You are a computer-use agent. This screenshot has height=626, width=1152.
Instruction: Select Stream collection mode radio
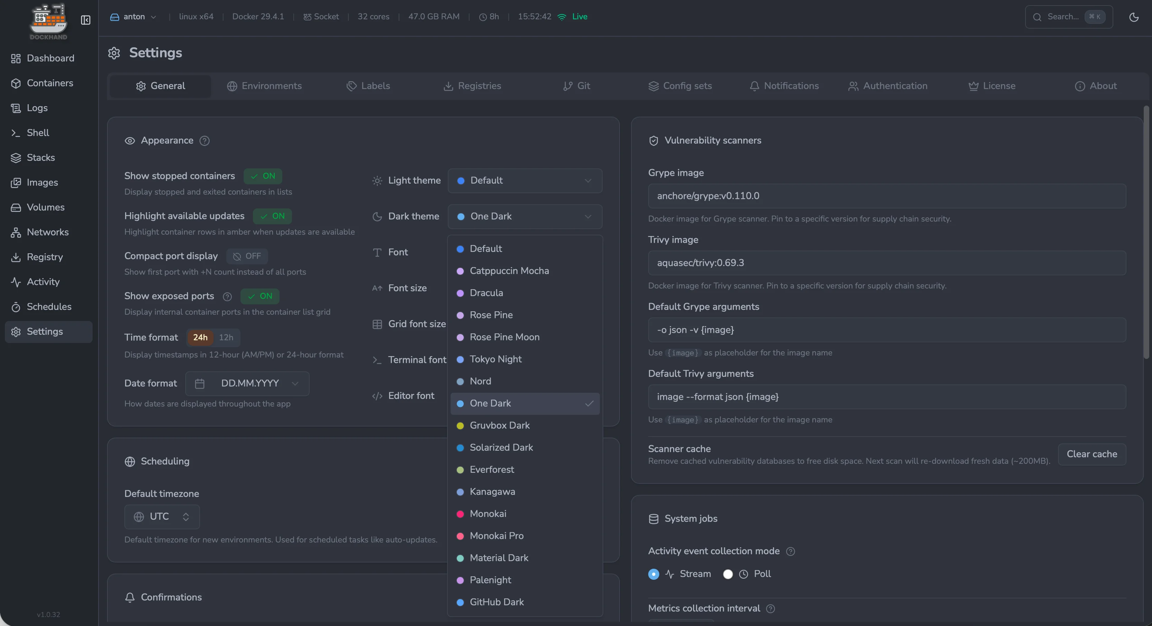pyautogui.click(x=653, y=574)
